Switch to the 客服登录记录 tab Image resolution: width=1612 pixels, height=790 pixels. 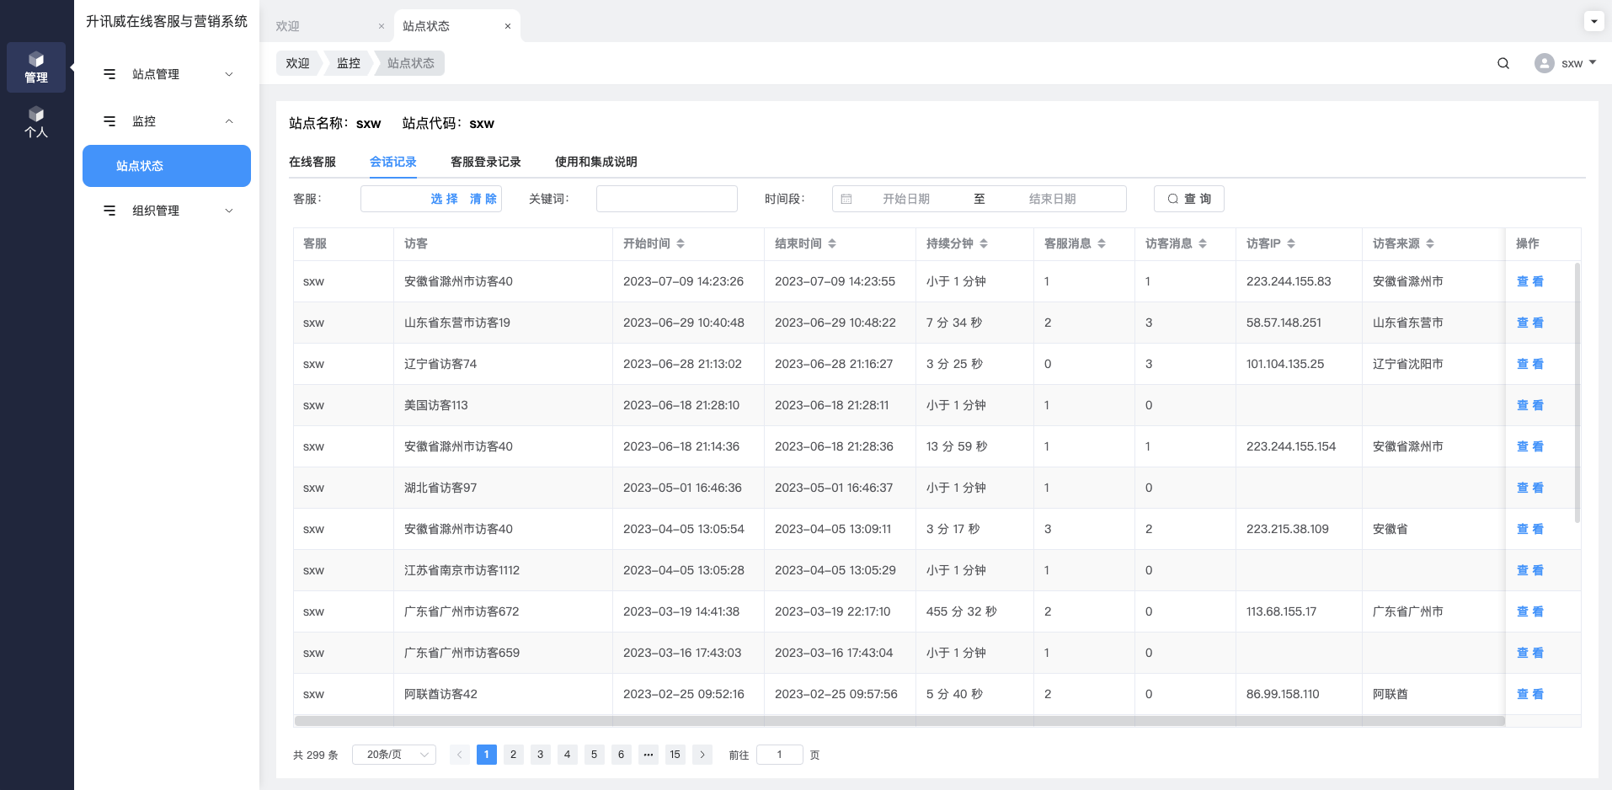pyautogui.click(x=486, y=162)
